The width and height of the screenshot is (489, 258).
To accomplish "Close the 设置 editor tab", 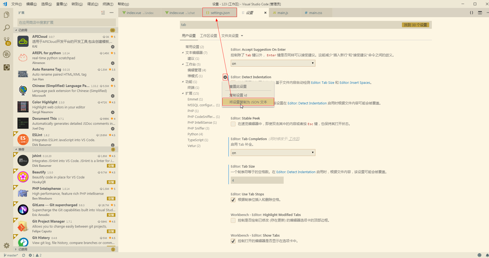I will 265,13.
